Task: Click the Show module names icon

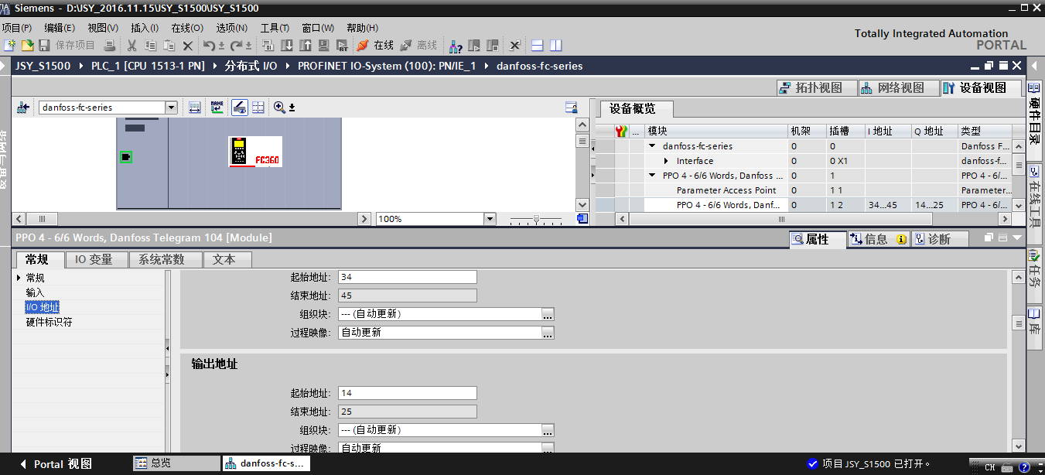Action: click(217, 108)
